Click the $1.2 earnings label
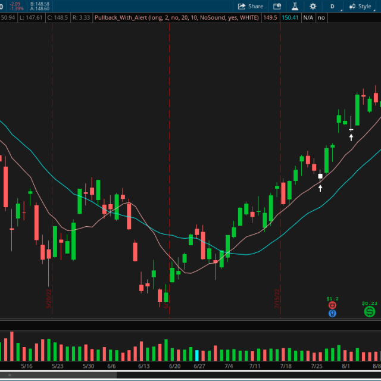381x381 pixels. tap(332, 299)
